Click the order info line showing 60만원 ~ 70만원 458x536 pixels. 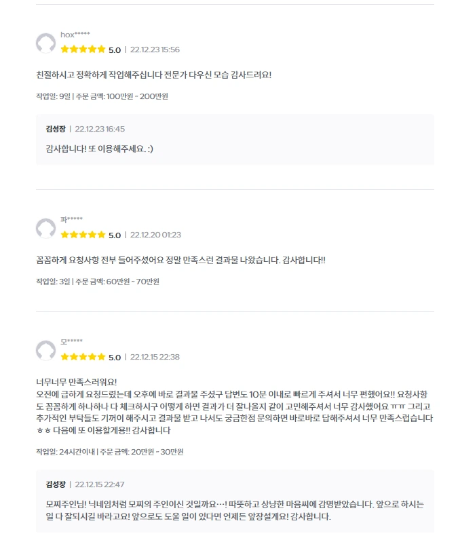98,282
